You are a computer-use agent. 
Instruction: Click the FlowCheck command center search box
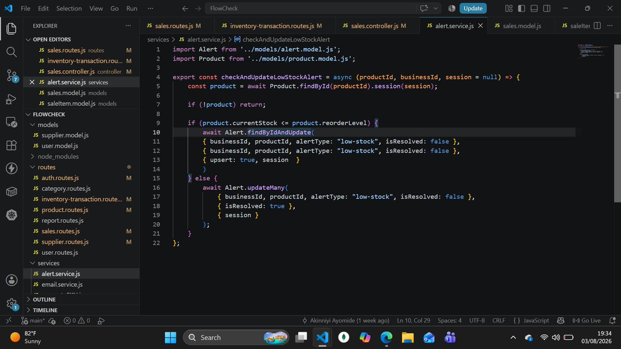[311, 8]
